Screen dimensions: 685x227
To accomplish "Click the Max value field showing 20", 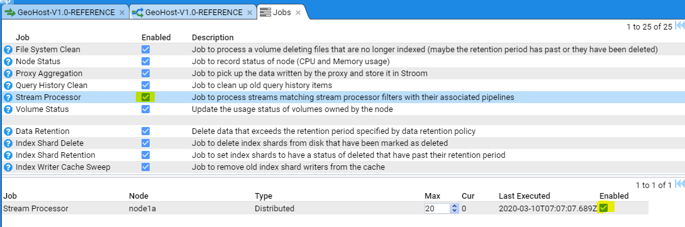I will [437, 208].
